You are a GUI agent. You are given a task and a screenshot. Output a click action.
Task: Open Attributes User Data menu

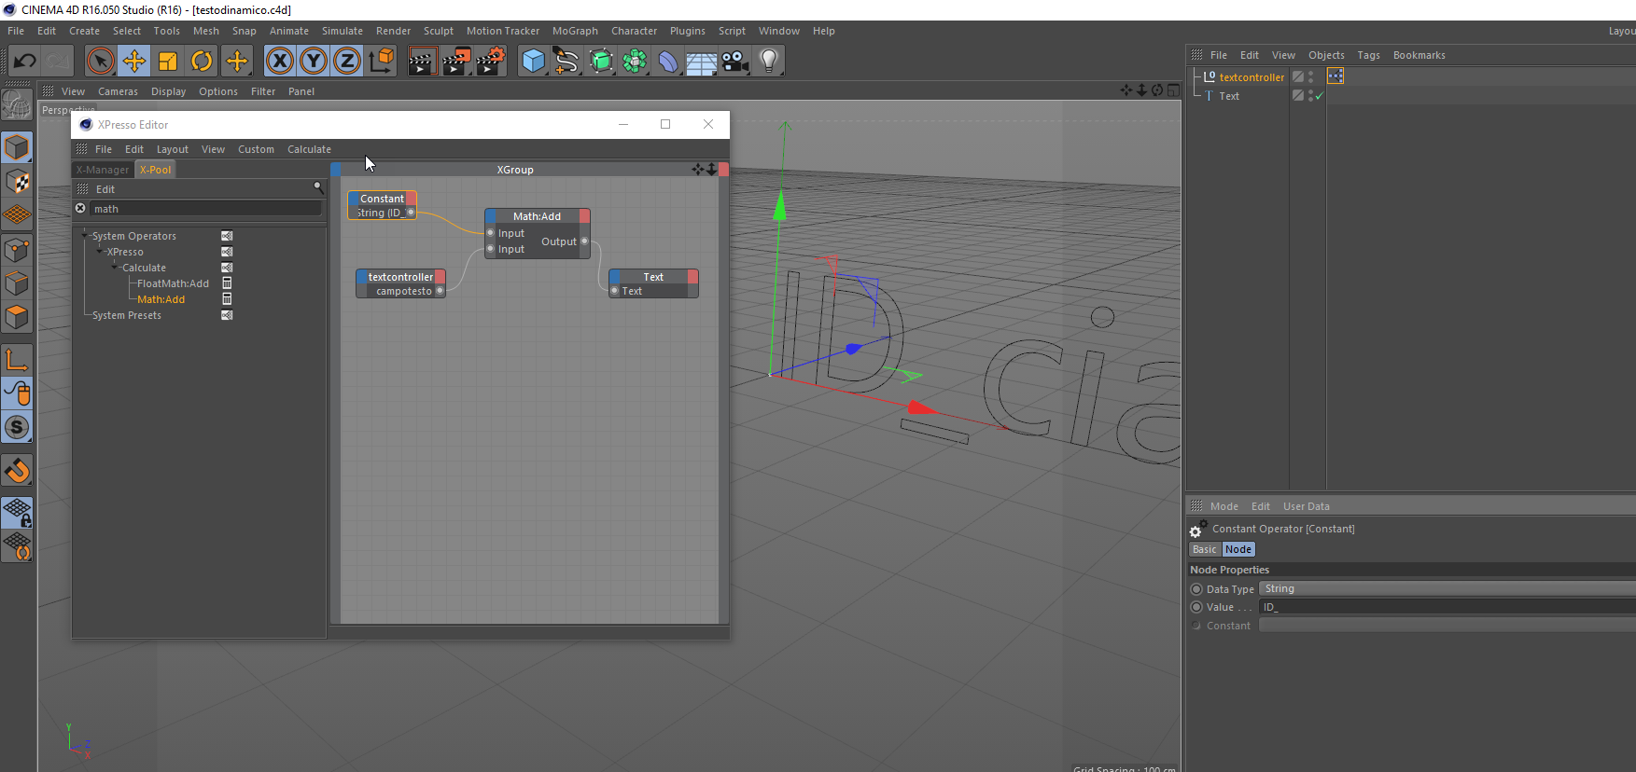tap(1306, 506)
